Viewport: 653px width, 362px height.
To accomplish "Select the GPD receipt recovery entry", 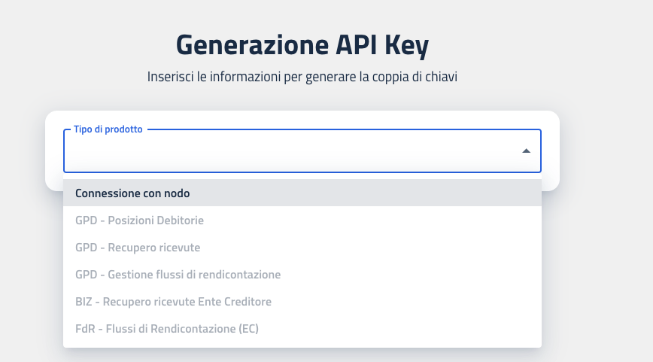I will click(138, 248).
